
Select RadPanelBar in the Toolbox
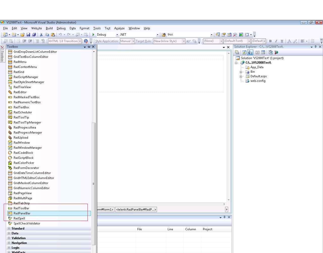click(22, 213)
